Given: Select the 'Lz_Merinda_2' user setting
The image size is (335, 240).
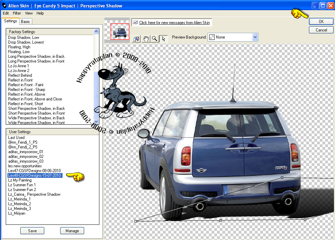Looking at the screenshot, I should pyautogui.click(x=20, y=204).
